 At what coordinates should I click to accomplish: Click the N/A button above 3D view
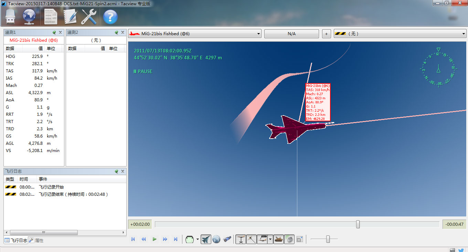point(291,34)
